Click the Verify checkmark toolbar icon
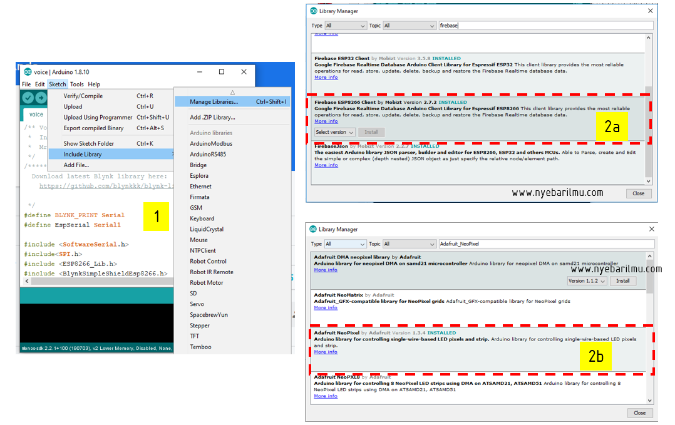The height and width of the screenshot is (425, 675). click(x=28, y=98)
